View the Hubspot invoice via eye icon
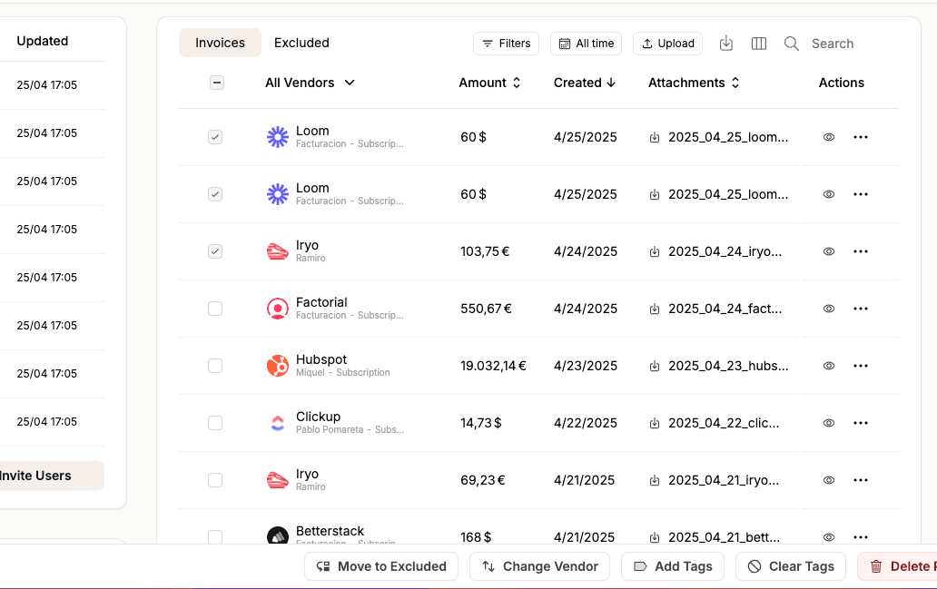The image size is (937, 589). click(828, 366)
